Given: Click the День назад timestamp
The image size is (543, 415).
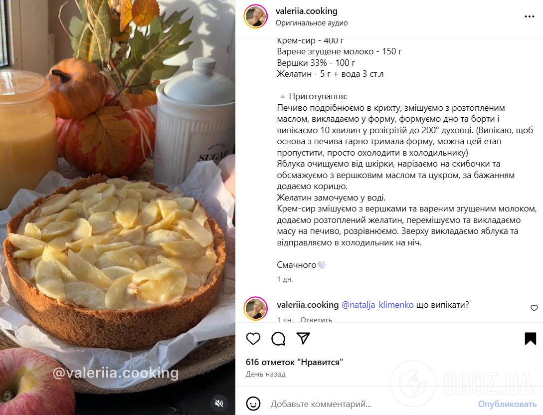Looking at the screenshot, I should coord(266,374).
